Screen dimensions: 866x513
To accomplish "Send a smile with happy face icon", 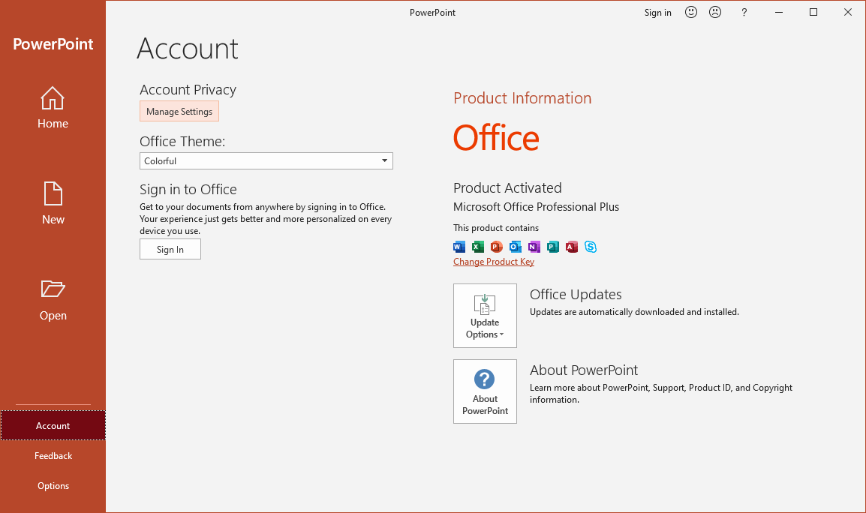I will click(691, 12).
